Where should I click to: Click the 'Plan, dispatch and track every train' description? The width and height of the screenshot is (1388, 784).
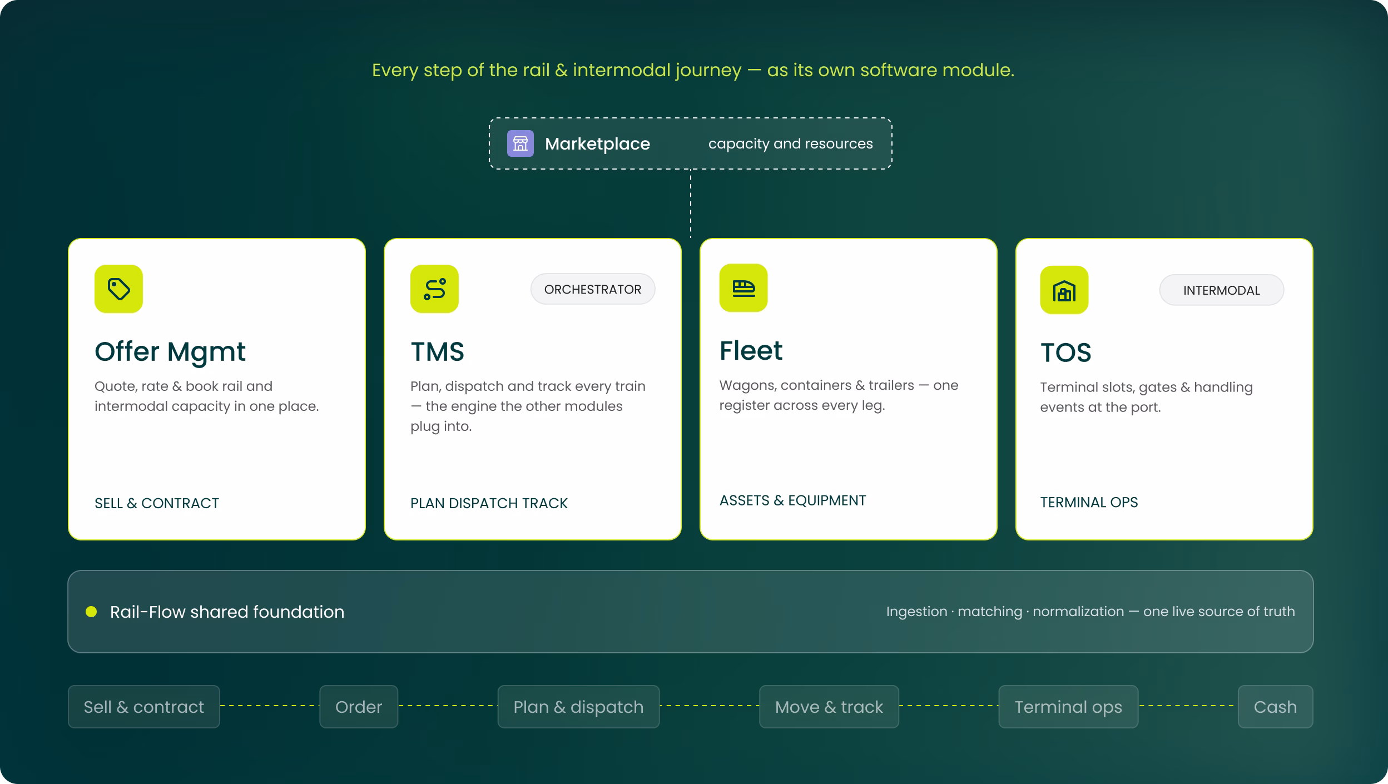(x=528, y=406)
